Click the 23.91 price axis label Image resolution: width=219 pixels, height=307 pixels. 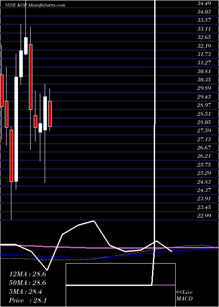204,199
